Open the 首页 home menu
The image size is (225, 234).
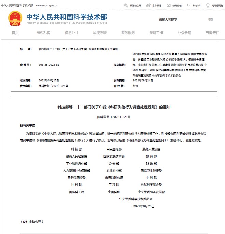(x=15, y=33)
